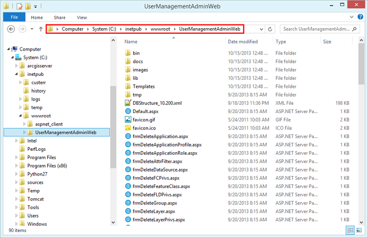Switch to the Home ribbon tab
Viewport: 368px width, 238px height.
click(37, 17)
